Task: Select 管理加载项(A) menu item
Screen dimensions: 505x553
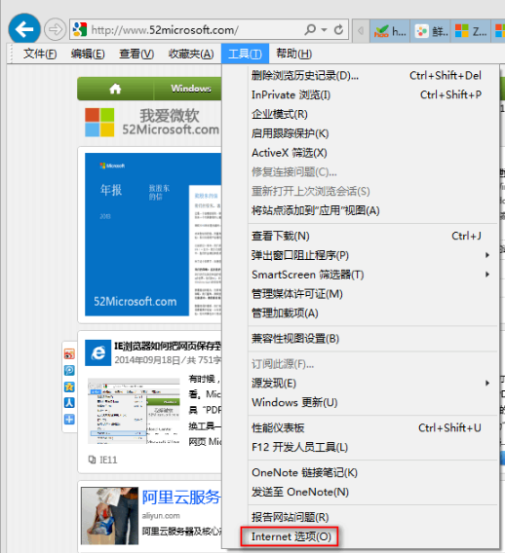Action: pos(360,313)
